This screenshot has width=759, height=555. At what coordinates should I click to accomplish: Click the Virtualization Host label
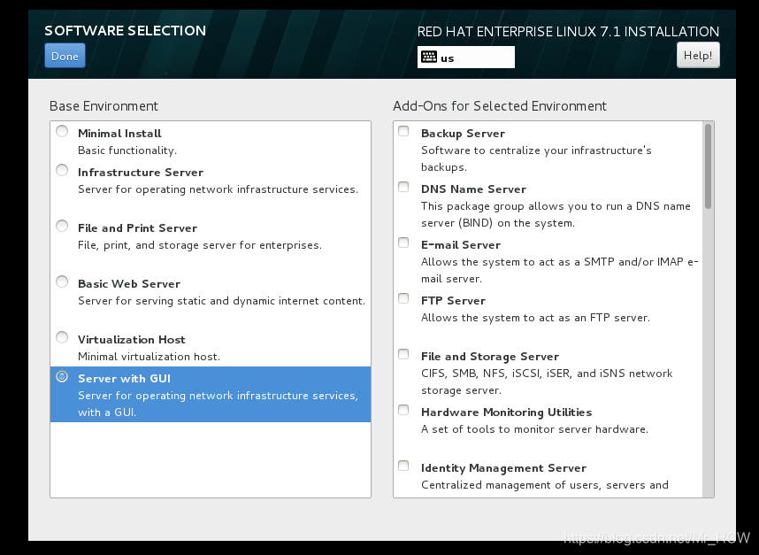(132, 339)
